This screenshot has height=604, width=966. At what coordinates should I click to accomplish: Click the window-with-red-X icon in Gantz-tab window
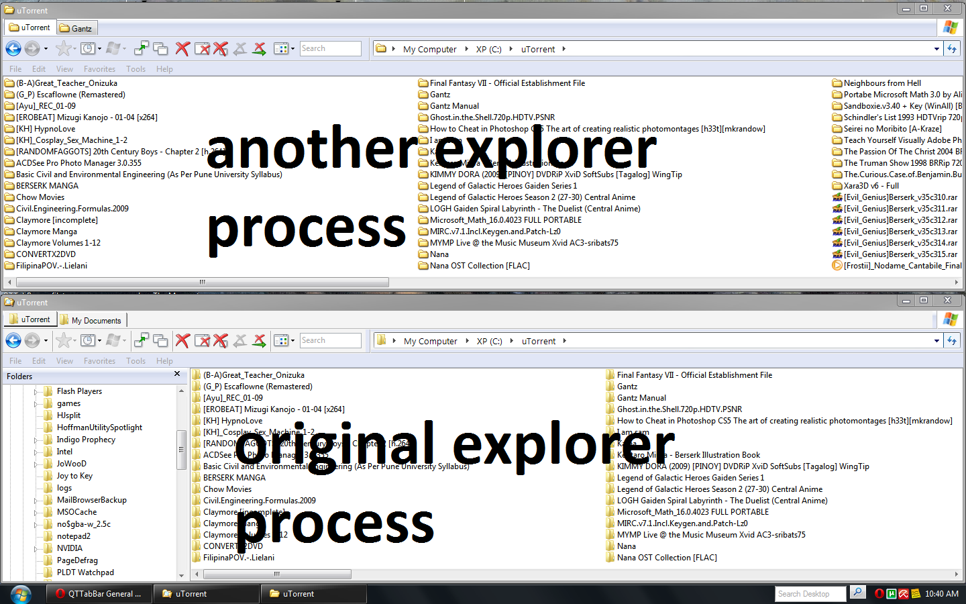point(202,48)
